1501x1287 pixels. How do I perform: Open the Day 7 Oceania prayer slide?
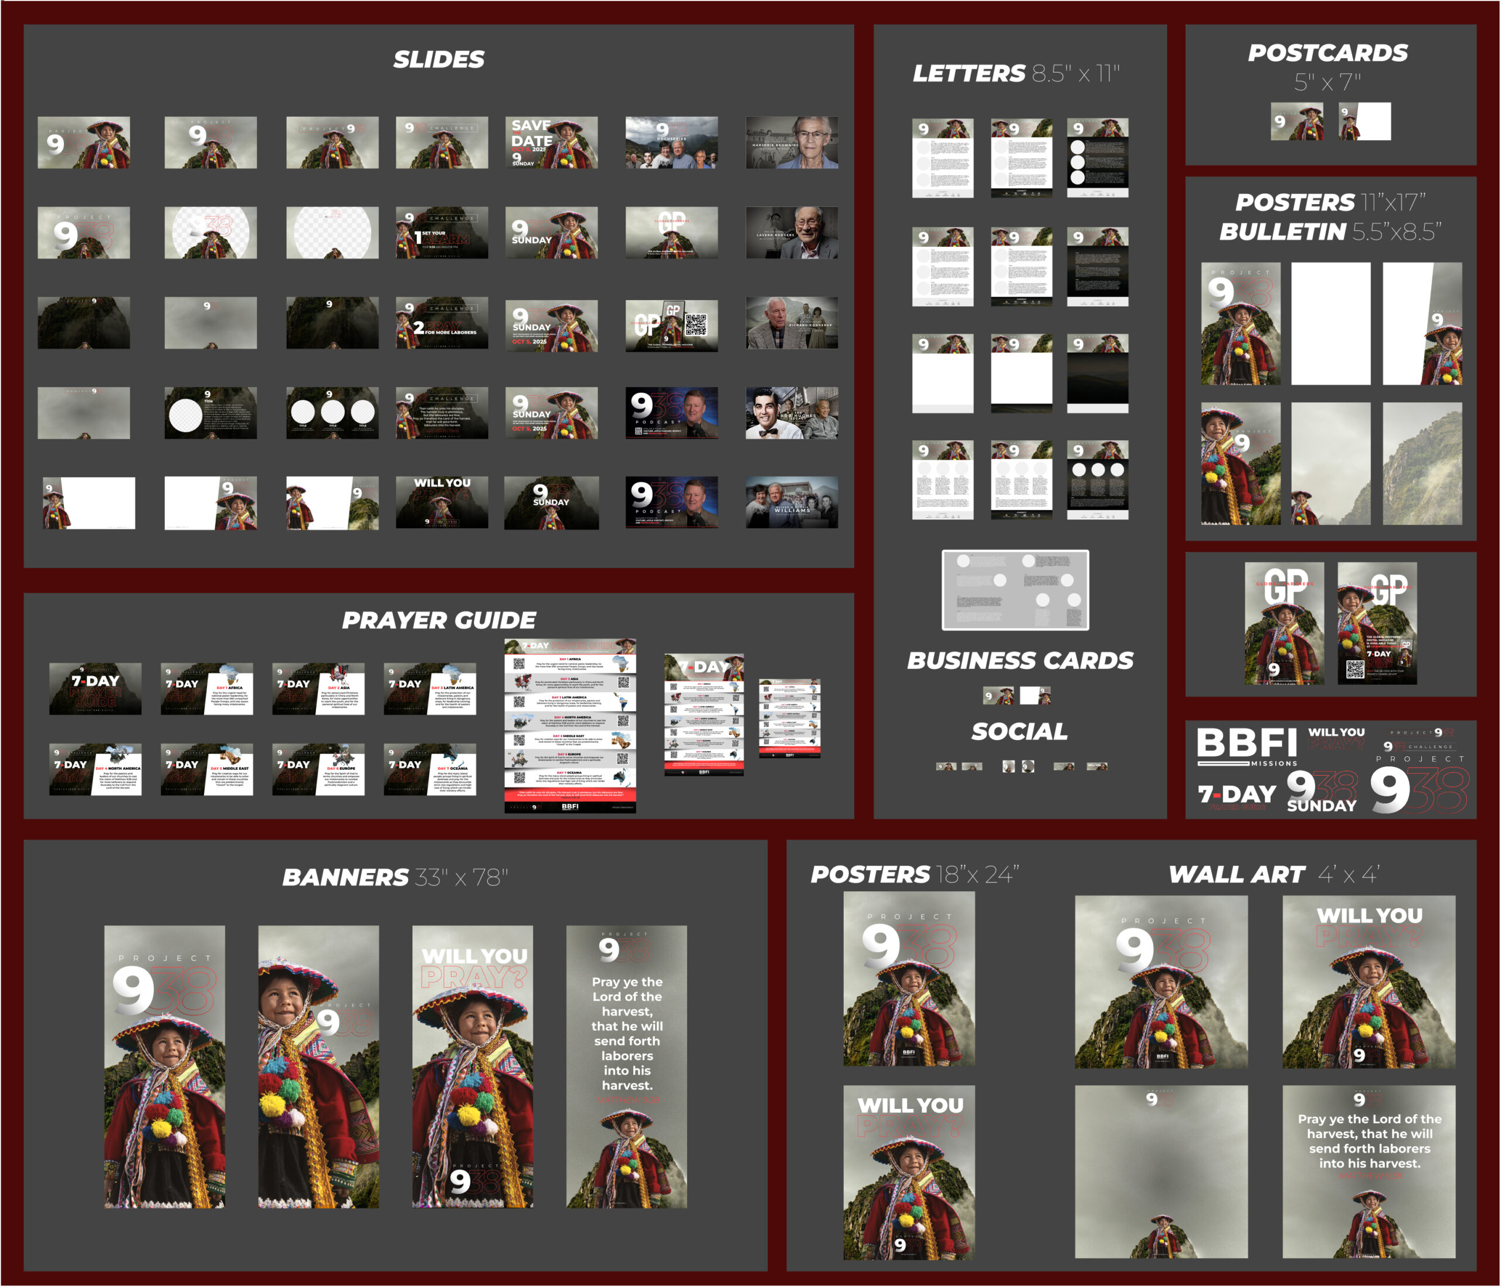[430, 769]
